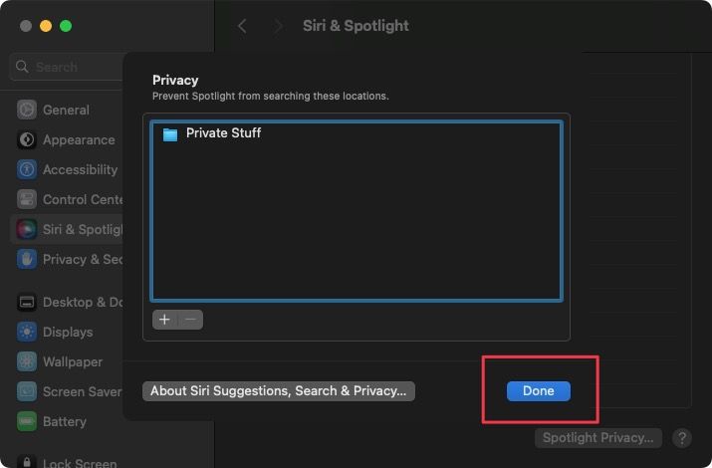Click the sidebar Search field
The width and height of the screenshot is (712, 468).
point(66,67)
